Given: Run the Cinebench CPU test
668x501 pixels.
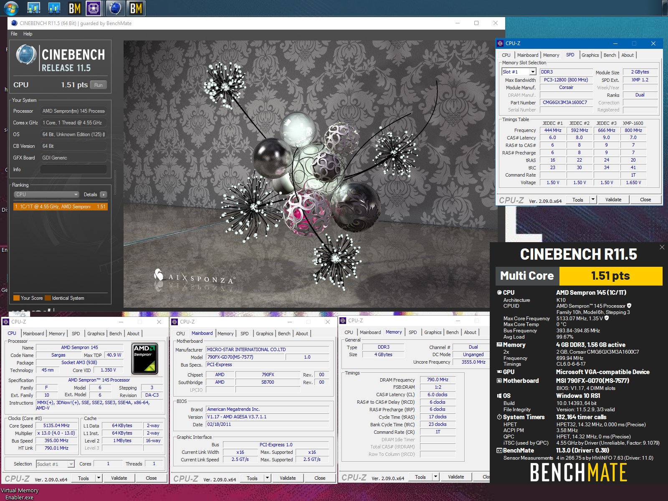Looking at the screenshot, I should 98,85.
